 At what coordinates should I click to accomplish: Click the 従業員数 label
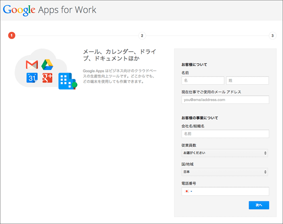click(189, 145)
